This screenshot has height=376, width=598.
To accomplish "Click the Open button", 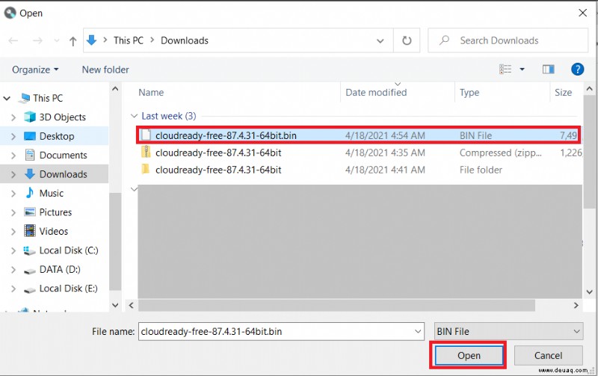I will click(469, 355).
